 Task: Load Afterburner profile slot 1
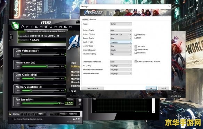coord(22,114)
